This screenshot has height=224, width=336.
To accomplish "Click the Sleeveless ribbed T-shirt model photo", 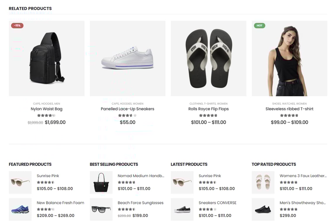I will 289,58.
